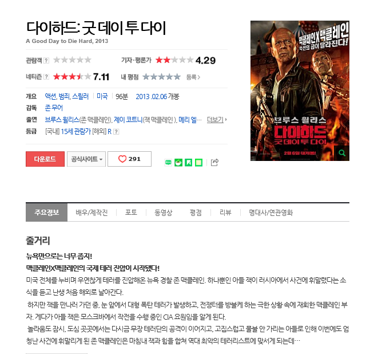Open 등록 to submit my rating

pos(193,77)
